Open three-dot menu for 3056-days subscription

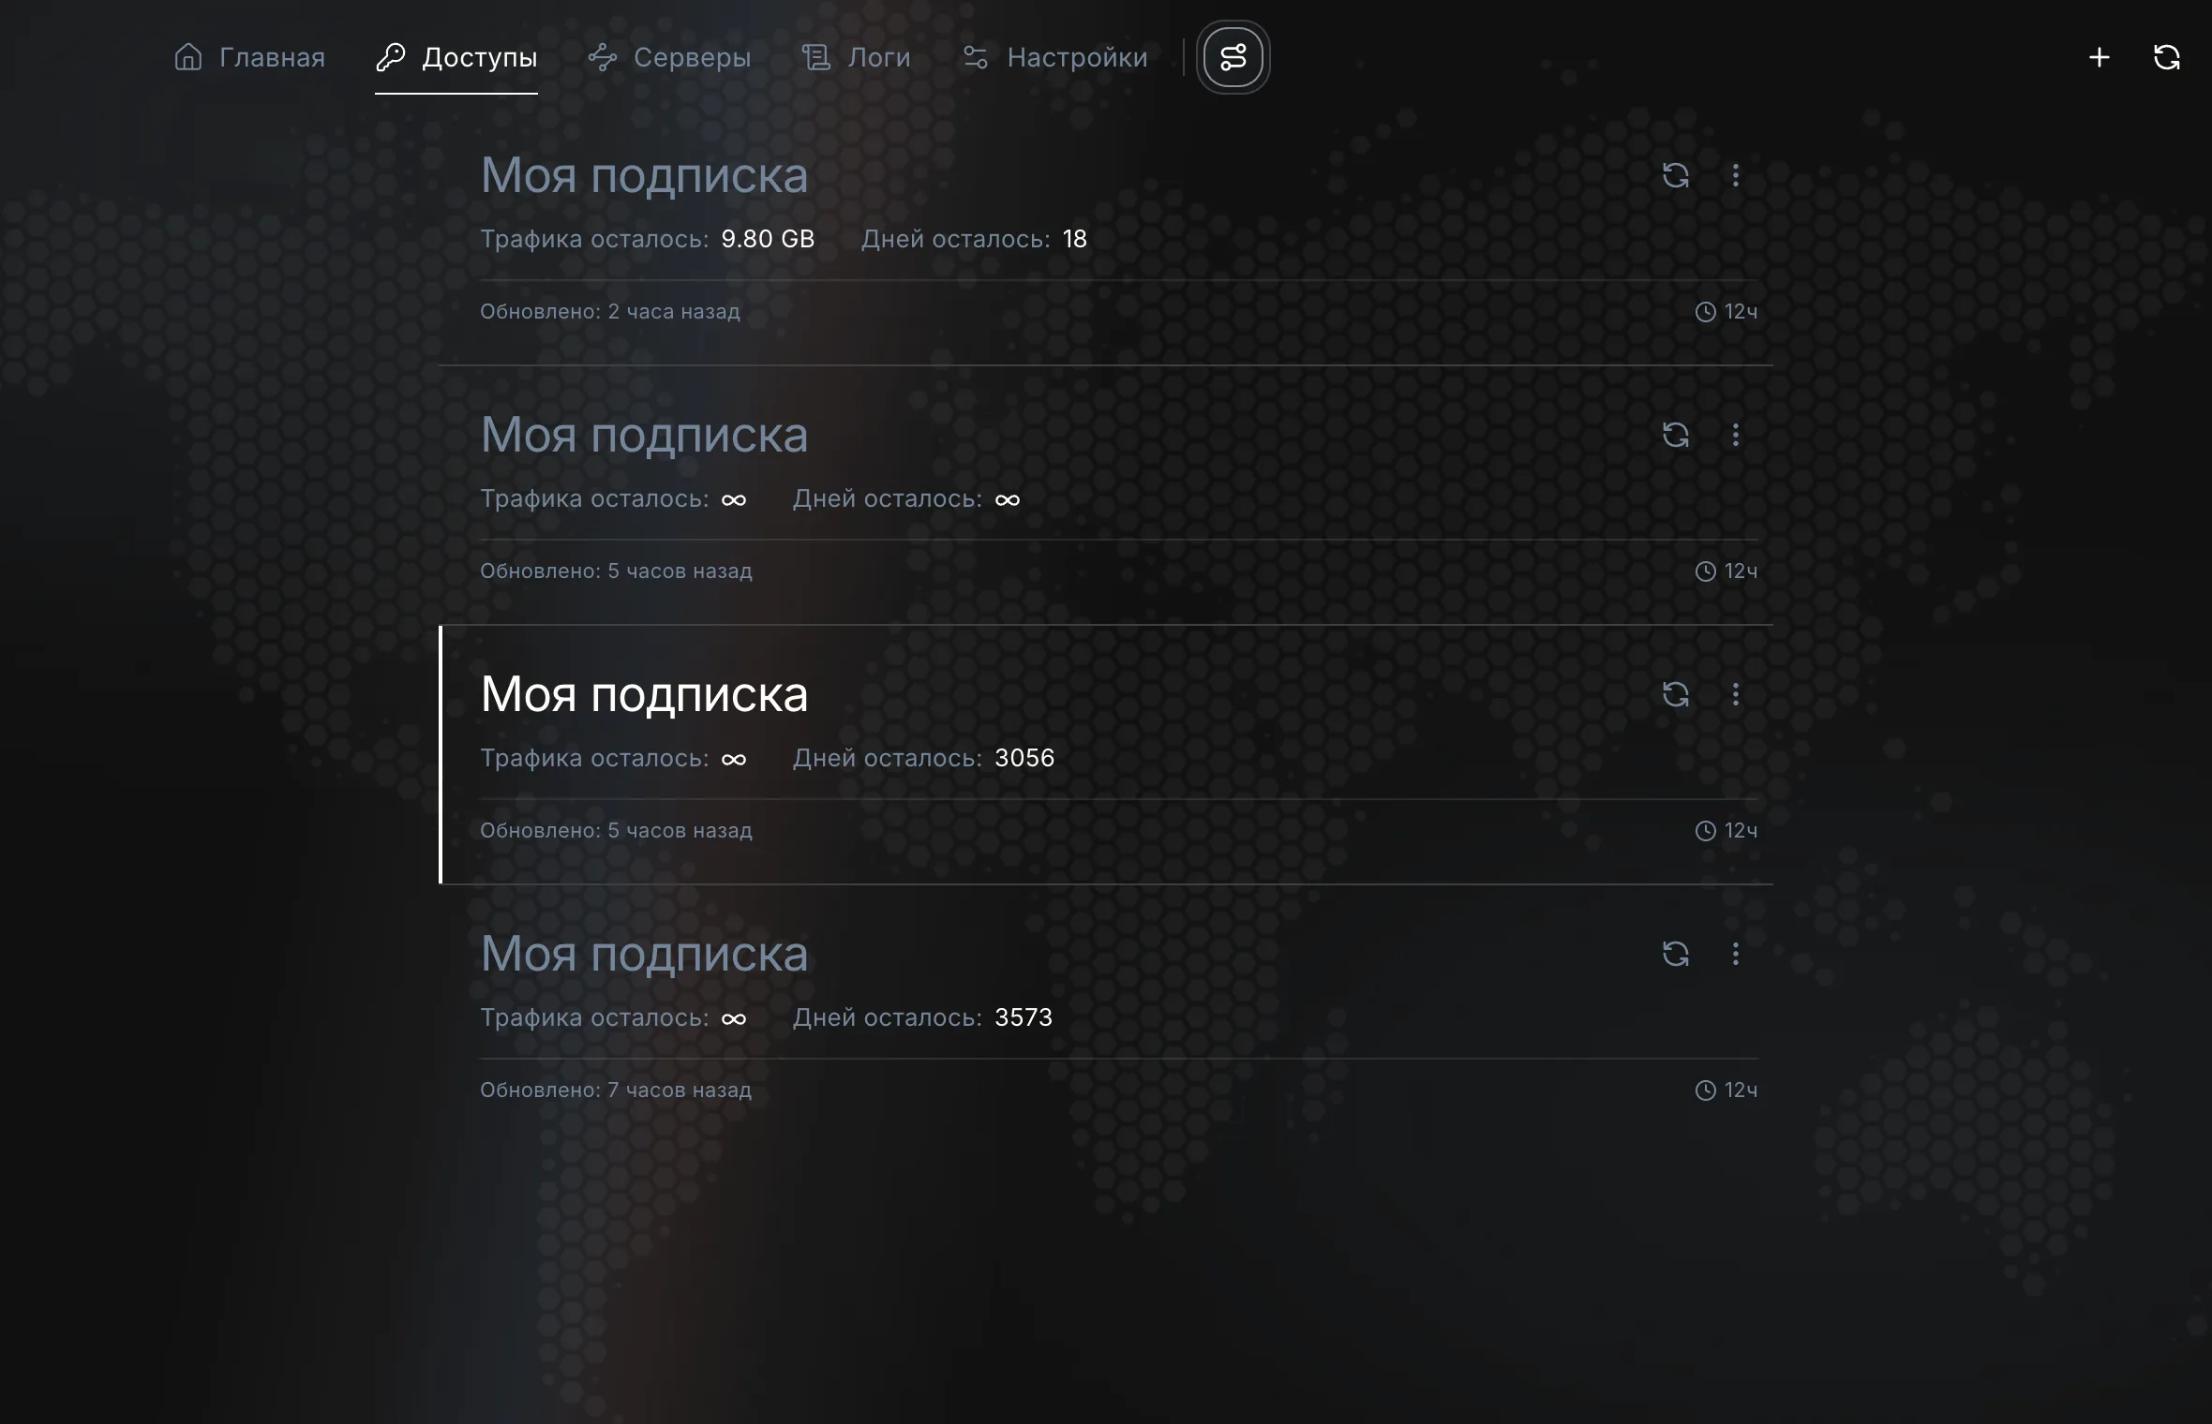[1736, 694]
